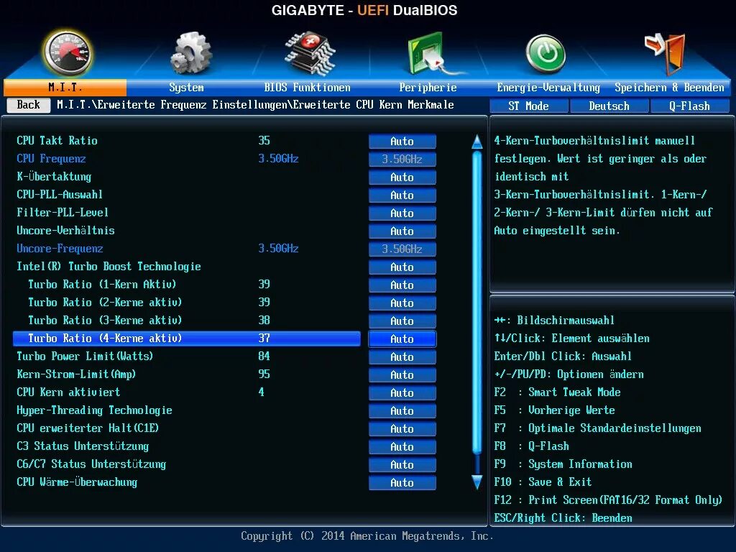Viewport: 736px width, 552px height.
Task: Click the scrollbar up arrow
Action: click(477, 142)
